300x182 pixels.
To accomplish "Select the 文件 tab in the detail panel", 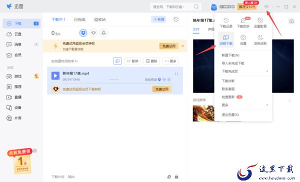I will click(x=196, y=29).
